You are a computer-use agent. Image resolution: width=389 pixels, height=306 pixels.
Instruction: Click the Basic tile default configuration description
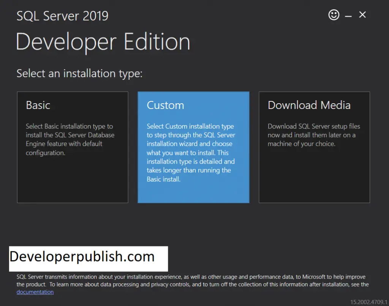(70, 139)
